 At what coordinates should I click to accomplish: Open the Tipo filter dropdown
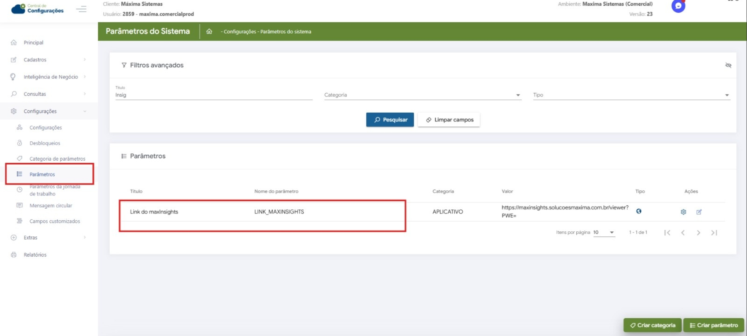631,95
